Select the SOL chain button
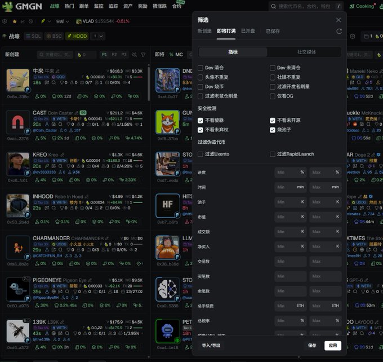The height and width of the screenshot is (362, 383). coord(33,36)
